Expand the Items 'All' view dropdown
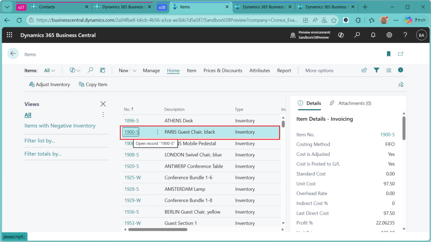 click(x=50, y=71)
